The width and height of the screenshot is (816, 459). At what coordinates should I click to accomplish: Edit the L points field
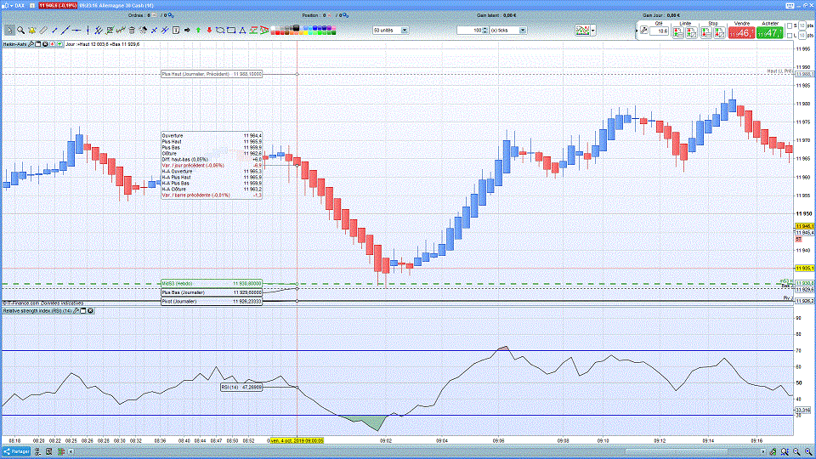click(x=802, y=36)
